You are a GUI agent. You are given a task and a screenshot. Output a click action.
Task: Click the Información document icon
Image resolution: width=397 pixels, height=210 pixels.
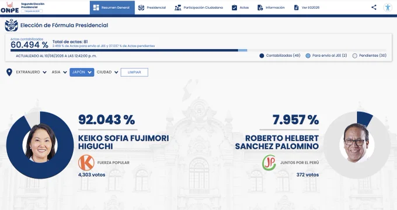(x=260, y=8)
